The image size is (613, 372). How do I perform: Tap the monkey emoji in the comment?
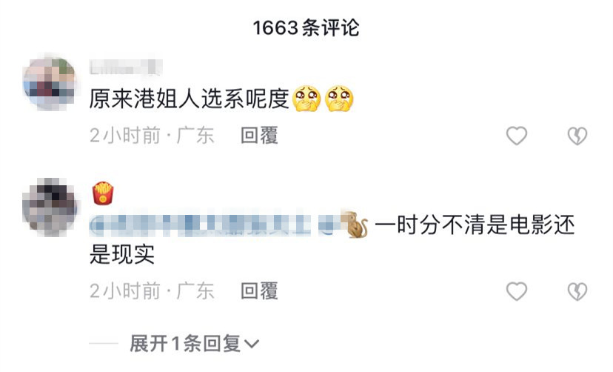point(355,225)
